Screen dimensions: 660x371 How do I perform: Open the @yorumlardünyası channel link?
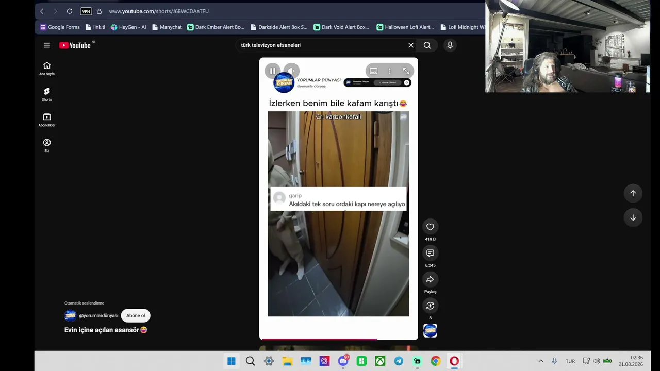coord(98,316)
